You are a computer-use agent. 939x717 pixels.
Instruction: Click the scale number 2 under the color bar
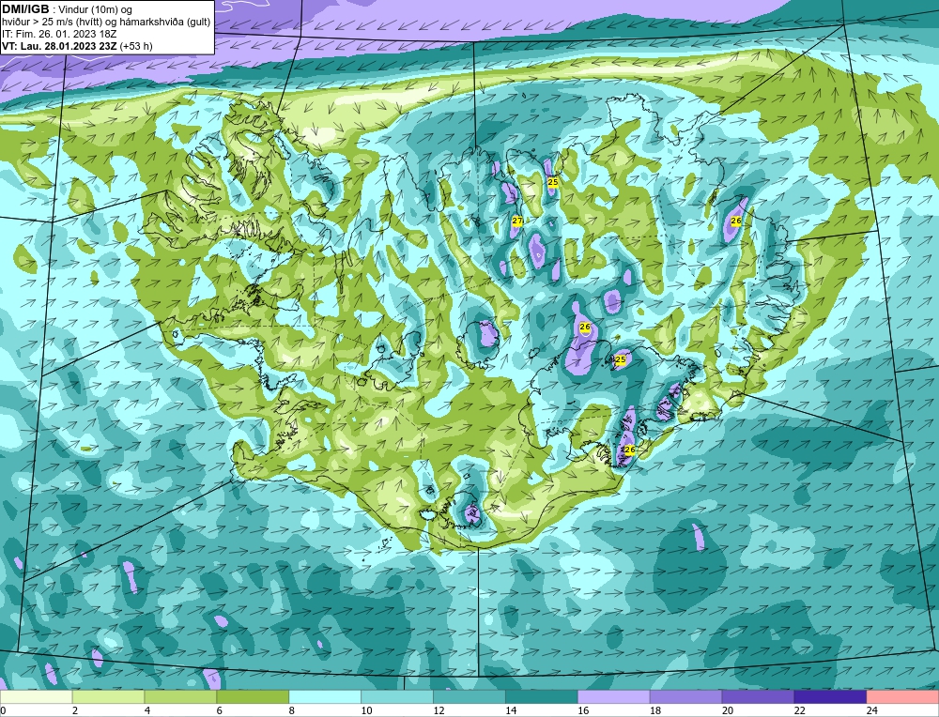pos(75,710)
